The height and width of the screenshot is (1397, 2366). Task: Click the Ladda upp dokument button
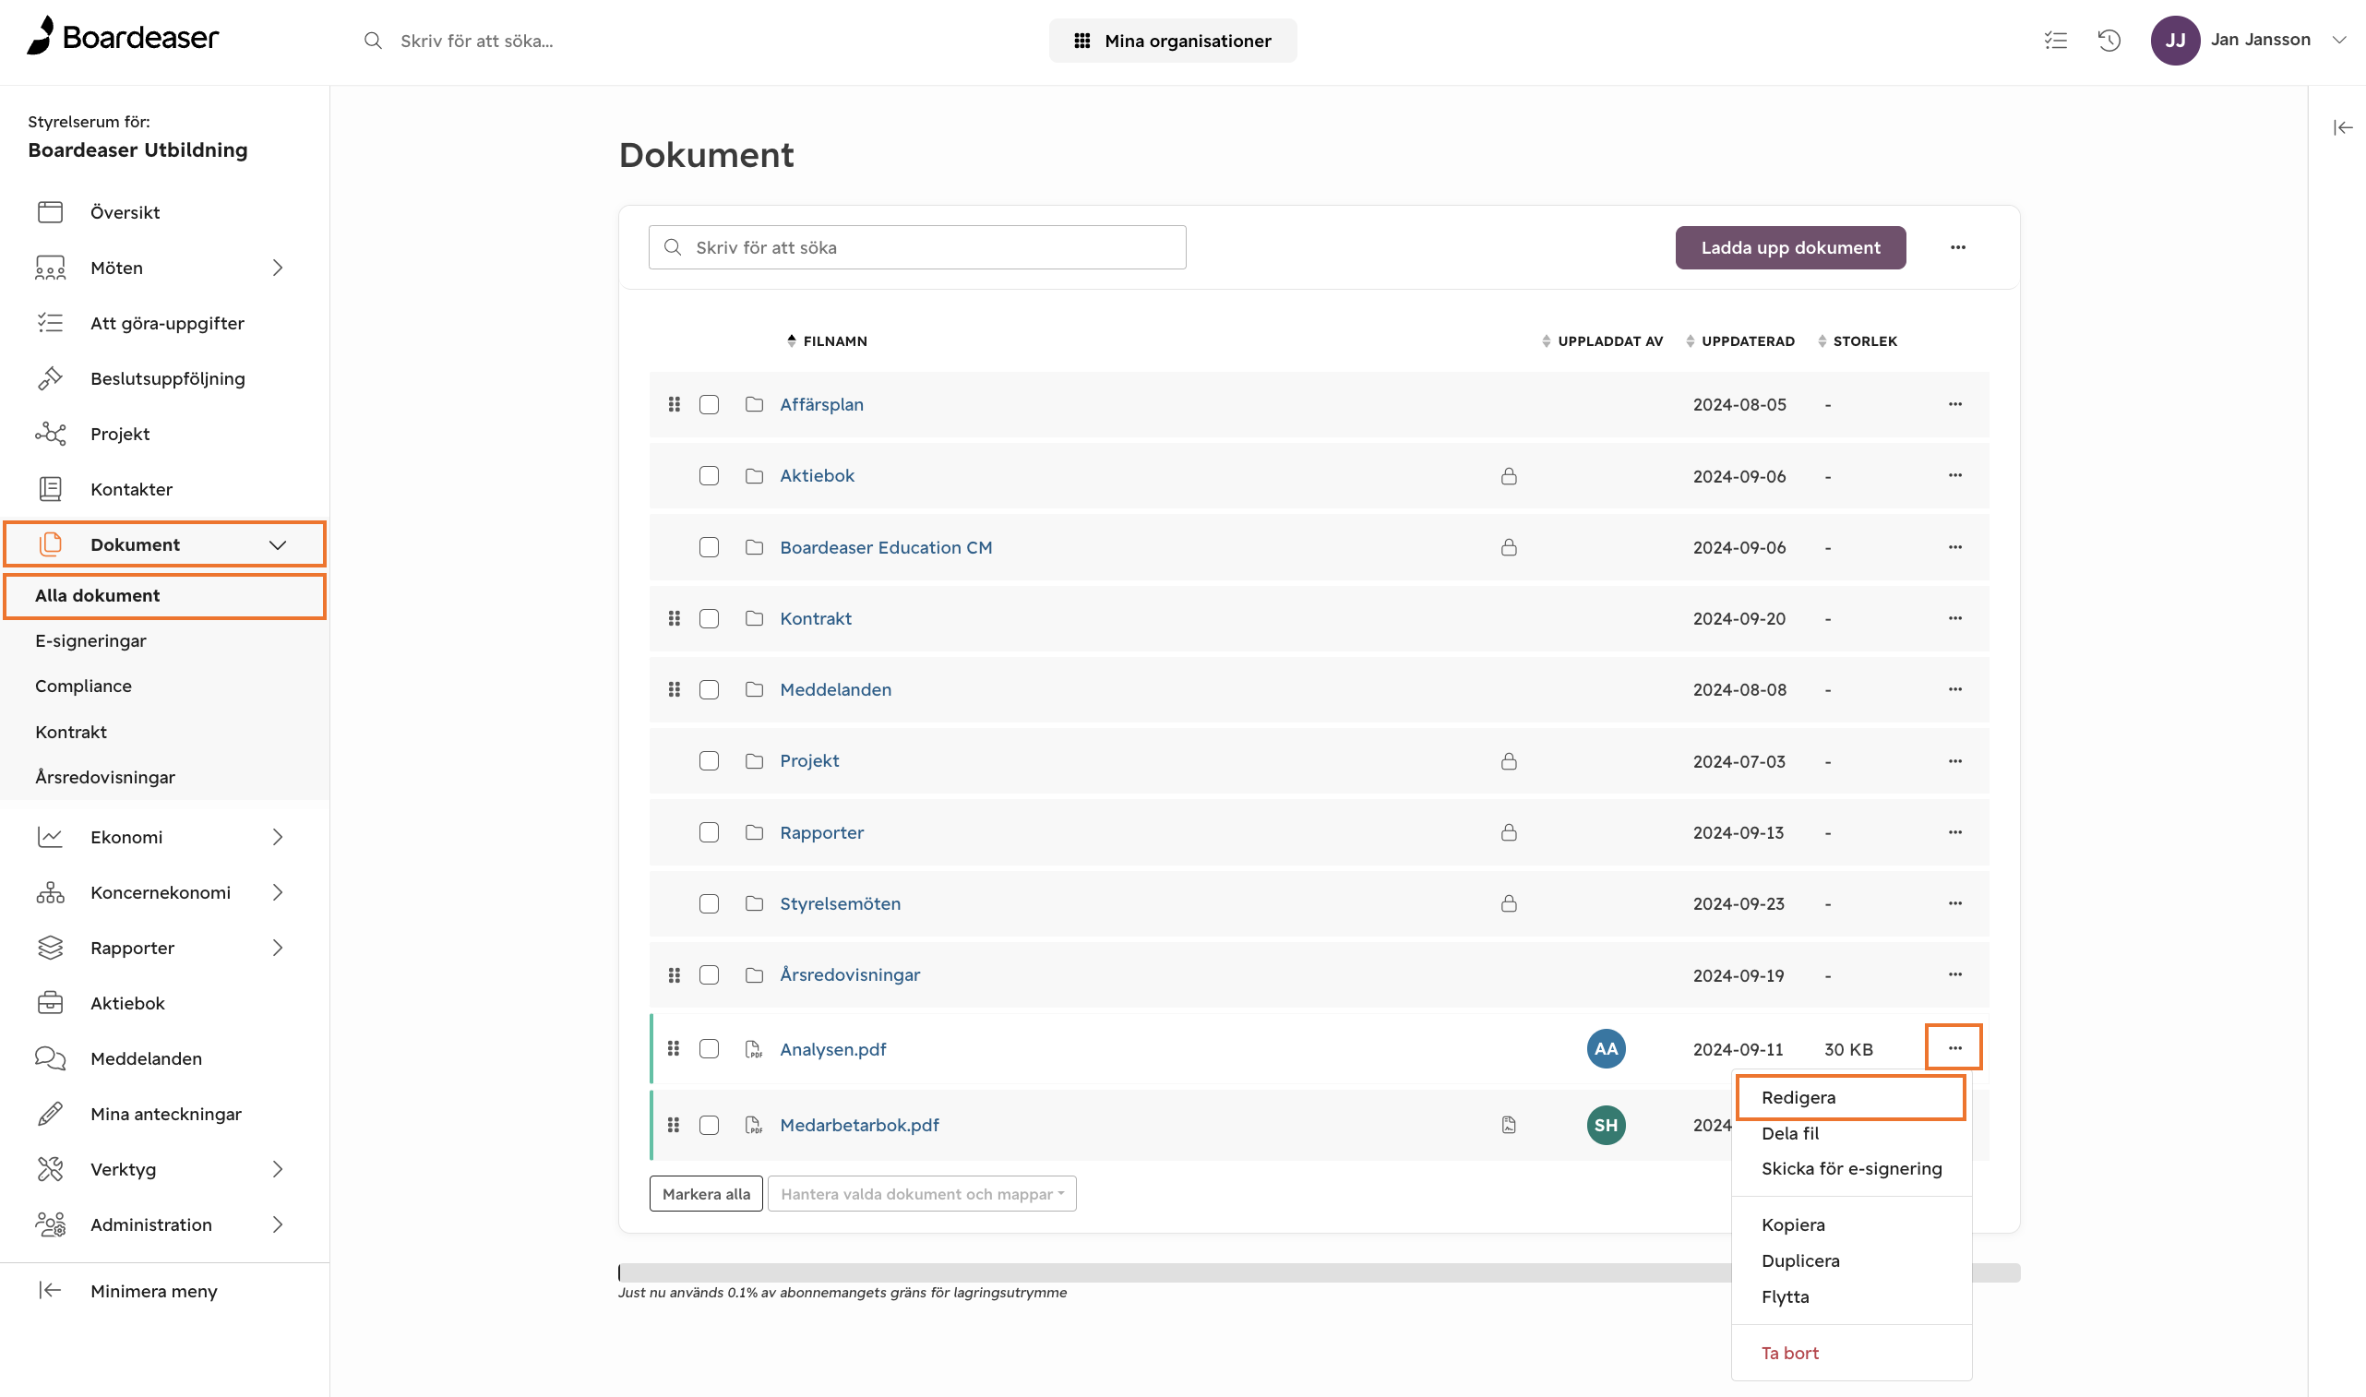tap(1790, 247)
